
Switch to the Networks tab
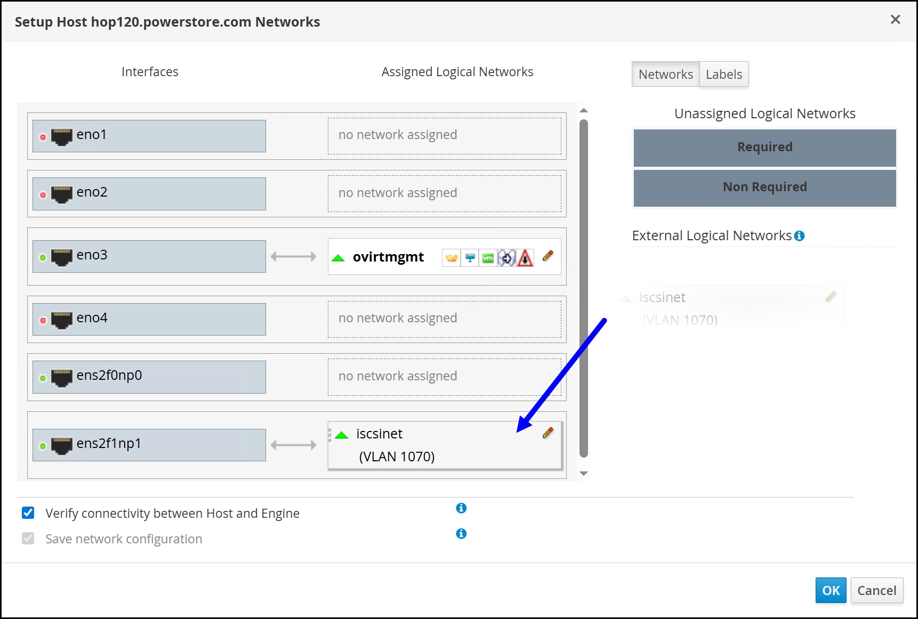tap(666, 74)
